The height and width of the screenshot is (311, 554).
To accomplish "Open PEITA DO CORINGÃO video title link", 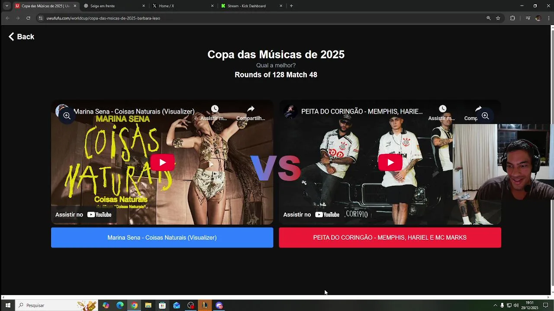I will click(362, 111).
